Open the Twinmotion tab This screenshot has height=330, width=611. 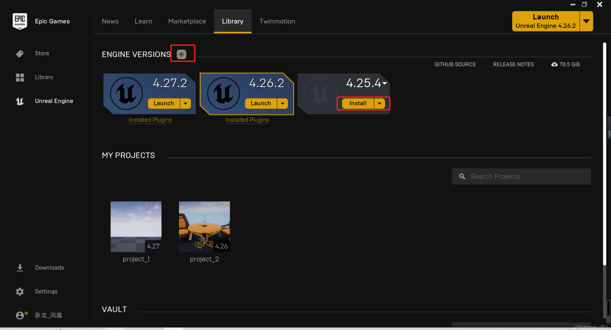(277, 21)
